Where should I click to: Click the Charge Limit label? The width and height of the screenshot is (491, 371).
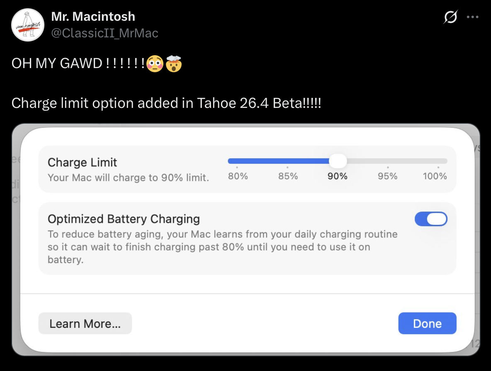(x=82, y=162)
